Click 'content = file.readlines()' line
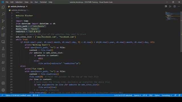The height and width of the screenshot is (102, 182). 44,74
